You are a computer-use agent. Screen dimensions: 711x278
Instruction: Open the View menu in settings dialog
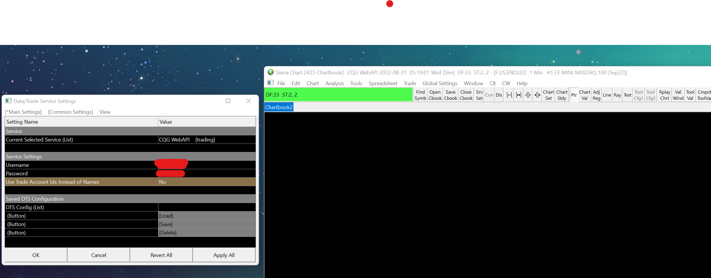click(105, 112)
